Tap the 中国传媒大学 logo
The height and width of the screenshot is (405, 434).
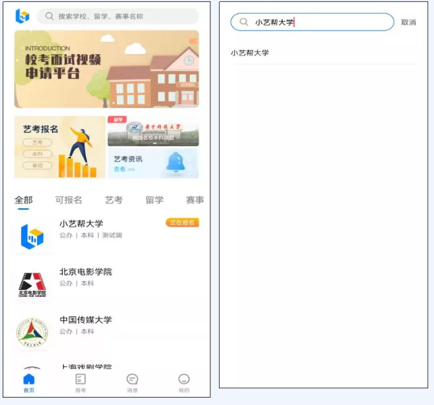pos(32,333)
